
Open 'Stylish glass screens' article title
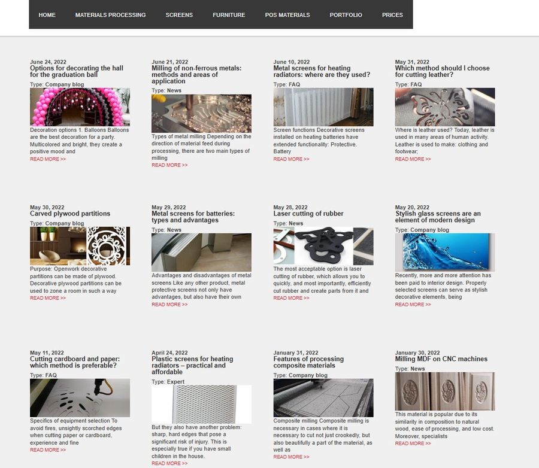coord(438,217)
